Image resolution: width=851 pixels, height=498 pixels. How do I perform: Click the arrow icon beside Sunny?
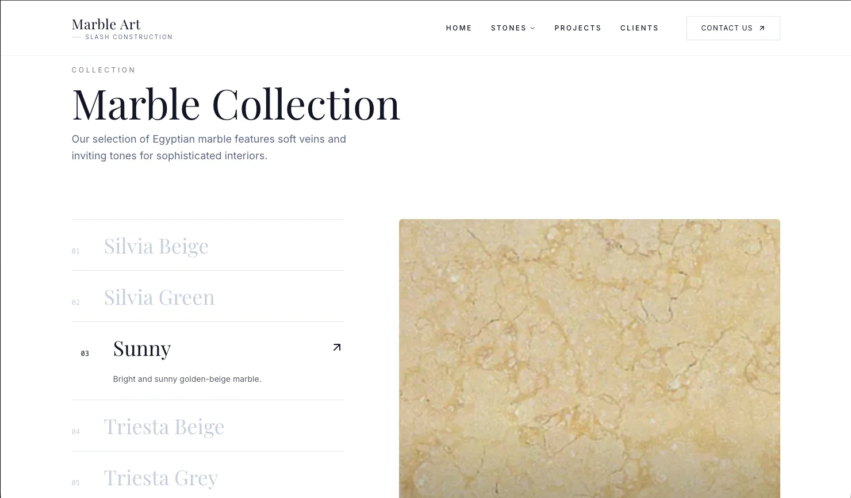[337, 347]
